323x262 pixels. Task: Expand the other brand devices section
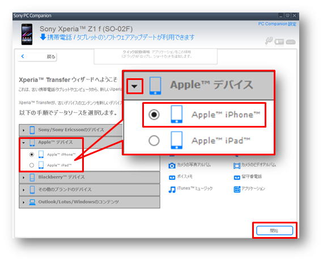click(23, 190)
